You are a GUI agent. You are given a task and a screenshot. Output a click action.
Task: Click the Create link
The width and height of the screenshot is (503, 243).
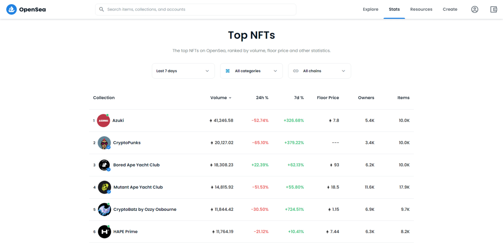point(450,9)
